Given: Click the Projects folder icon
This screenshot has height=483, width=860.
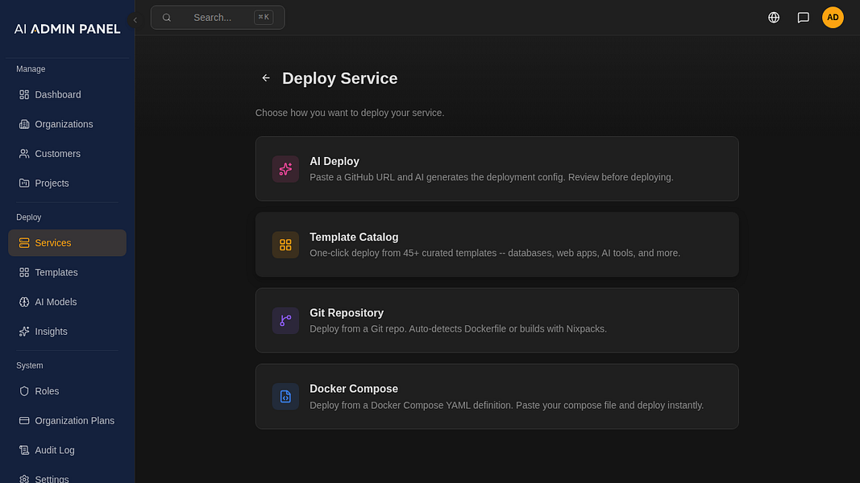Looking at the screenshot, I should pos(24,184).
